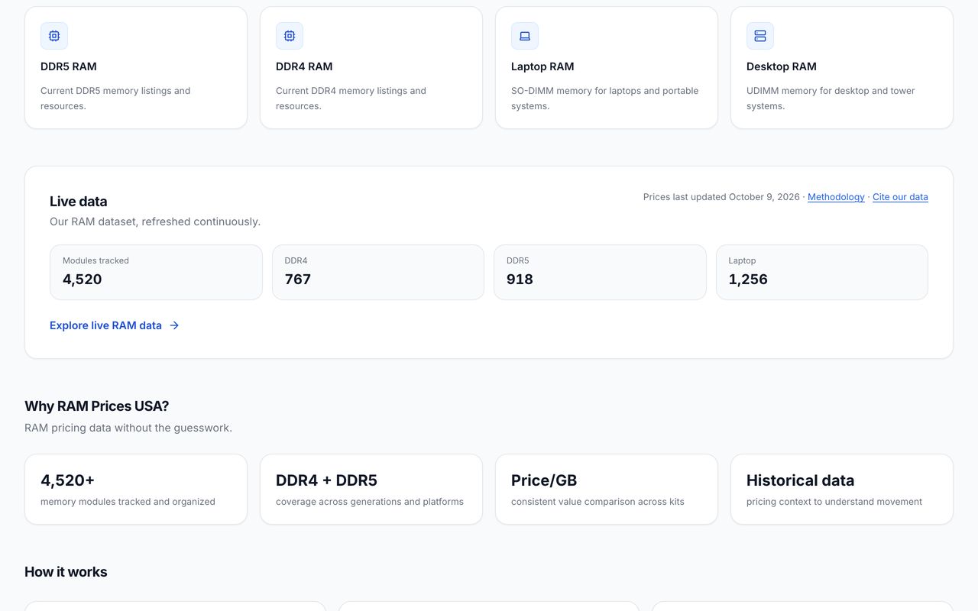Click the Why RAM Prices USA? heading
This screenshot has width=978, height=611.
click(x=96, y=406)
